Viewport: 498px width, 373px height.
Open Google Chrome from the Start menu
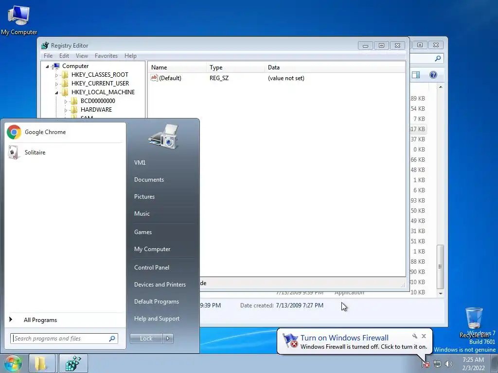65,132
